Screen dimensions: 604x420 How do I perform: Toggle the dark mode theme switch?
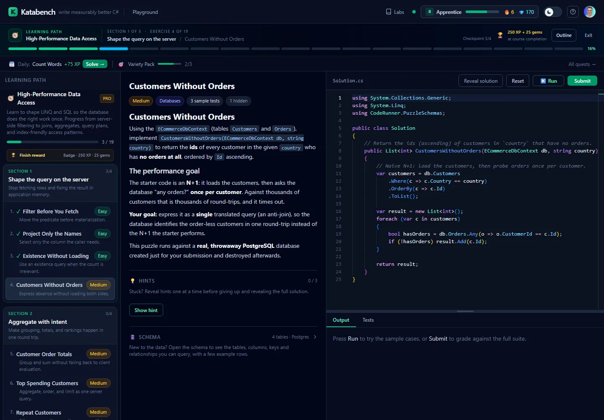(552, 12)
